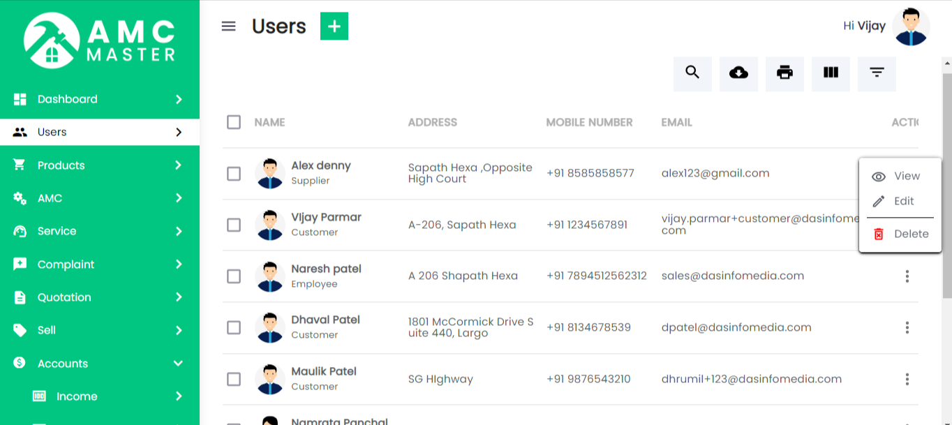
Task: Click the vertical scrollbar on the right
Action: pos(947,181)
